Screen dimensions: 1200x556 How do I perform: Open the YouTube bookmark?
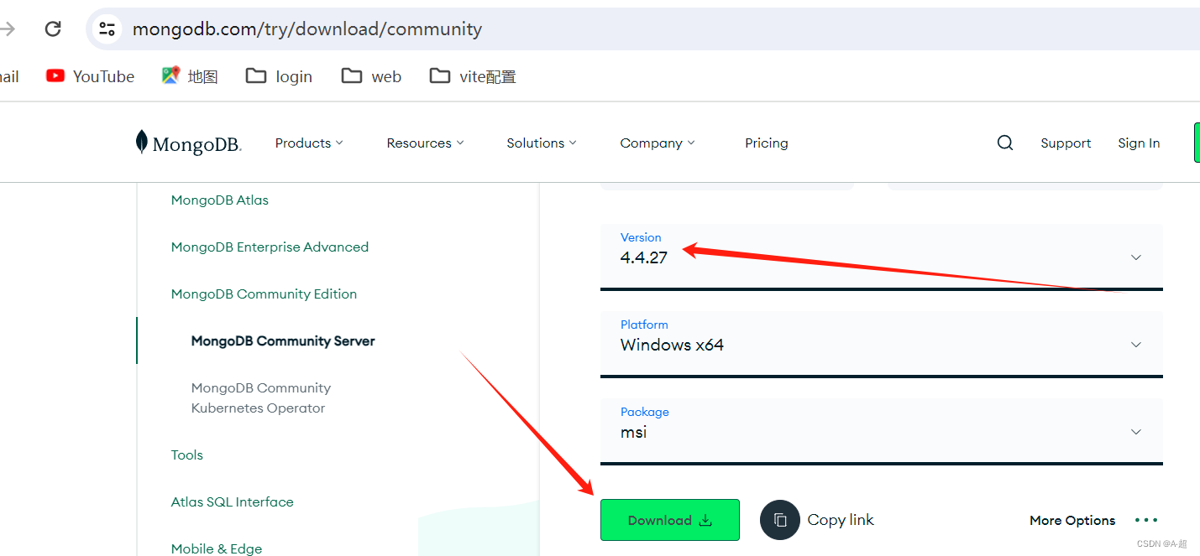point(90,76)
